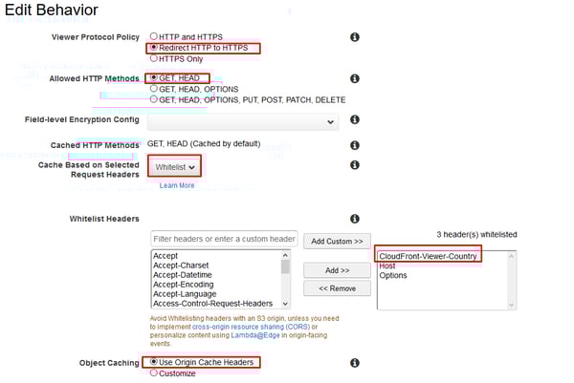Click the Add Custom >> button

click(337, 242)
